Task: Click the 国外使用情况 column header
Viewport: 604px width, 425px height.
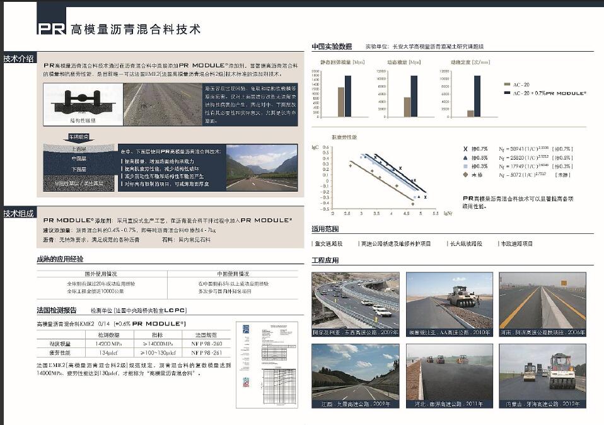Action: [101, 274]
